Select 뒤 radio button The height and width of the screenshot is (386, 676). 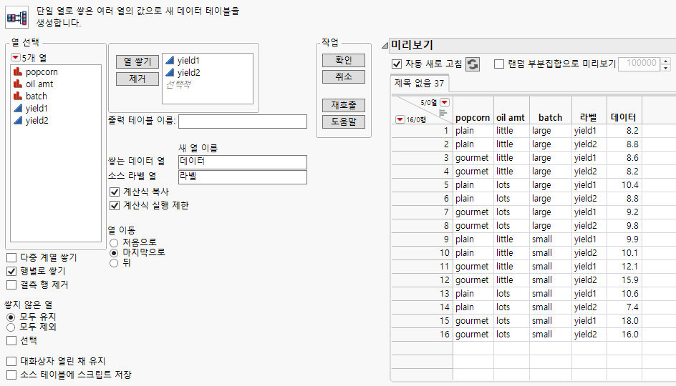click(x=114, y=263)
